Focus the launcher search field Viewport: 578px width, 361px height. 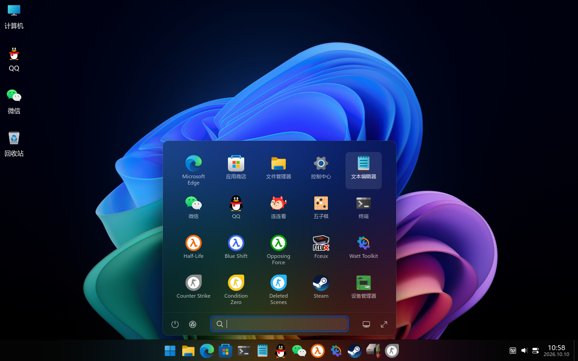click(x=280, y=324)
